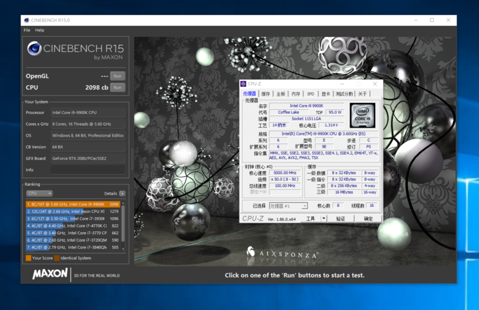Switch to SPD tab in CPU-Z
The image size is (479, 310).
tap(311, 94)
